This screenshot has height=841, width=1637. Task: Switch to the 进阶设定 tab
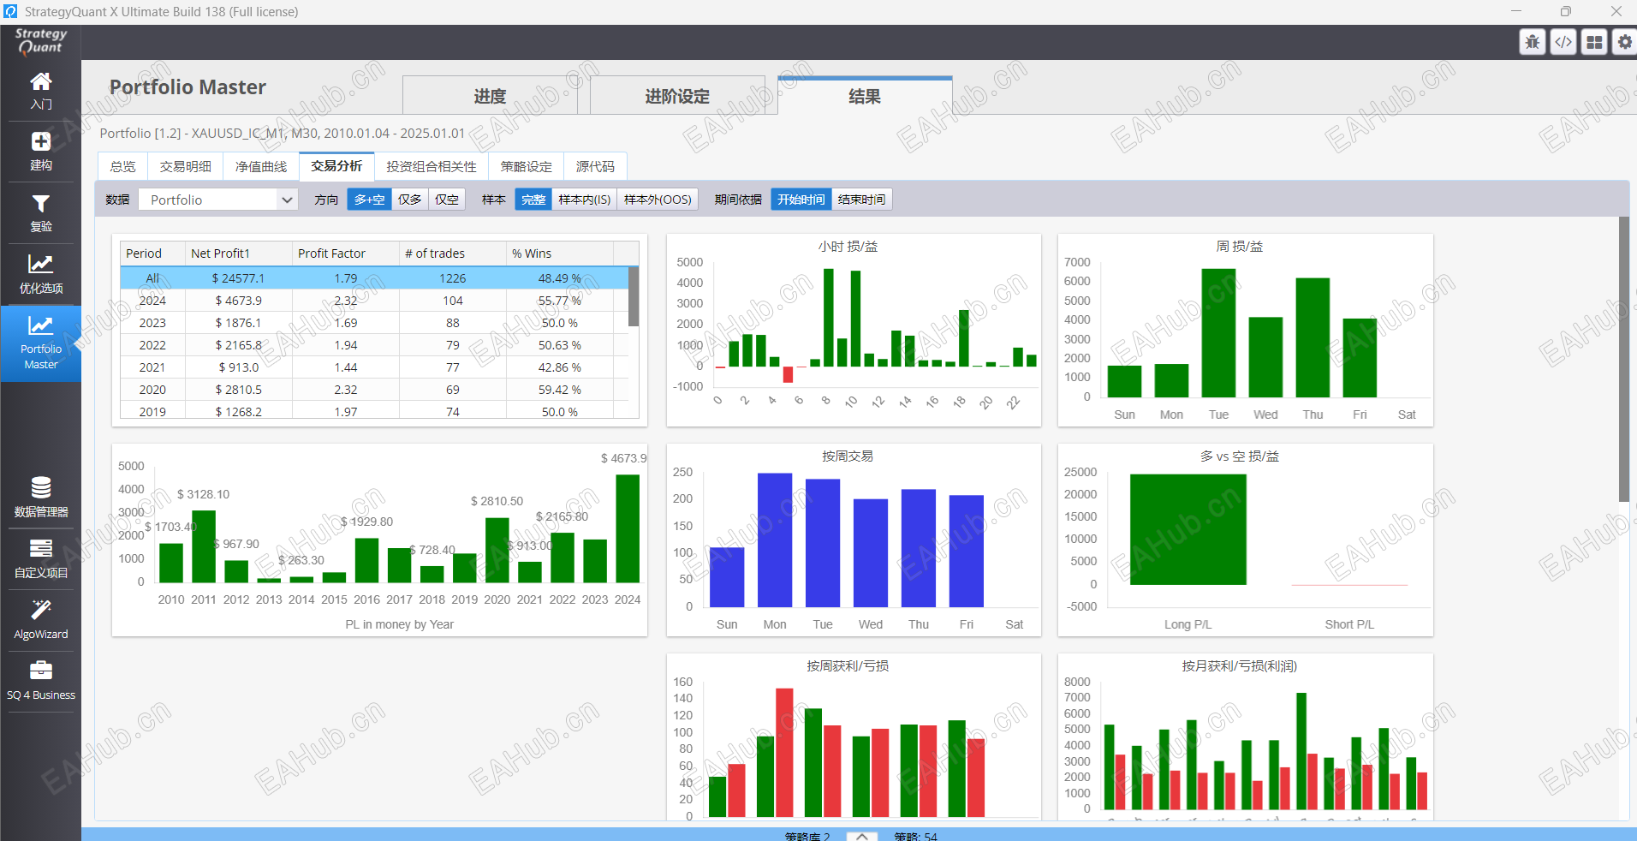tap(677, 96)
